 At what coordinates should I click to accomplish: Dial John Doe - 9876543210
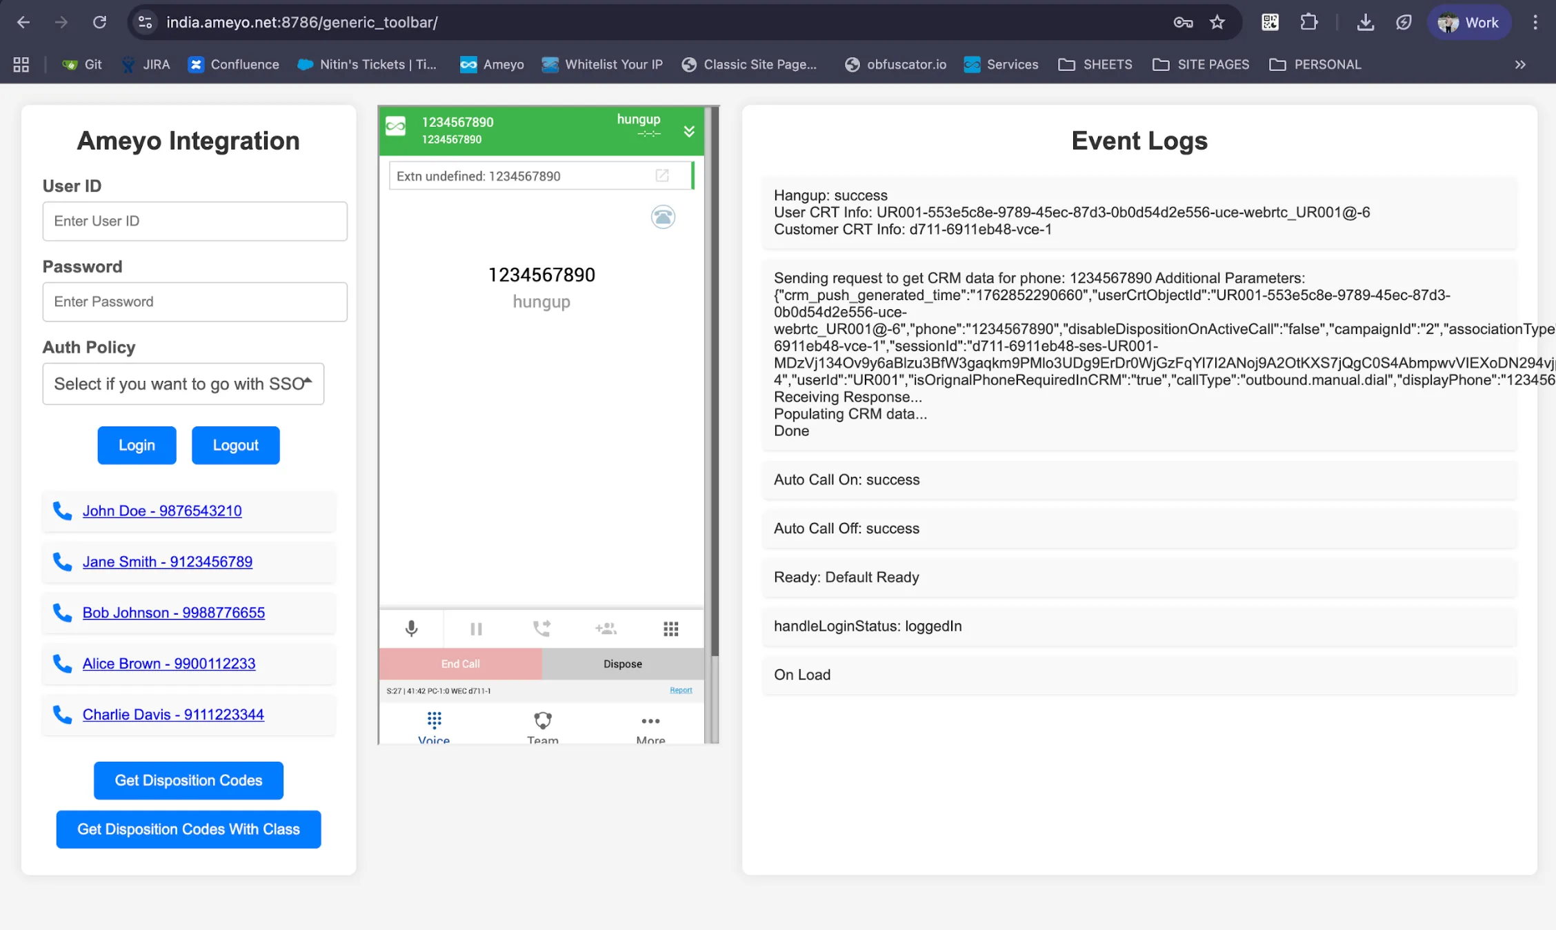(162, 511)
